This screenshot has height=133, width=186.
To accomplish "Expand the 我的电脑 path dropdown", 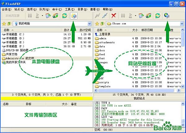I will [90, 24].
